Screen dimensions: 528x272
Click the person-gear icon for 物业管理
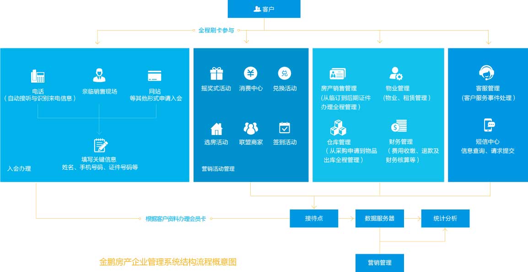396,73
